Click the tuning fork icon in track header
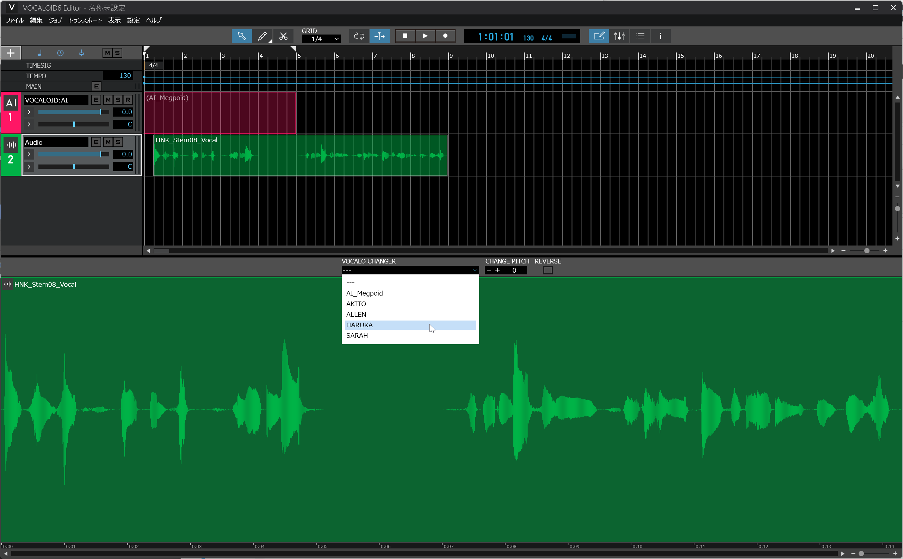903x559 pixels. 81,53
